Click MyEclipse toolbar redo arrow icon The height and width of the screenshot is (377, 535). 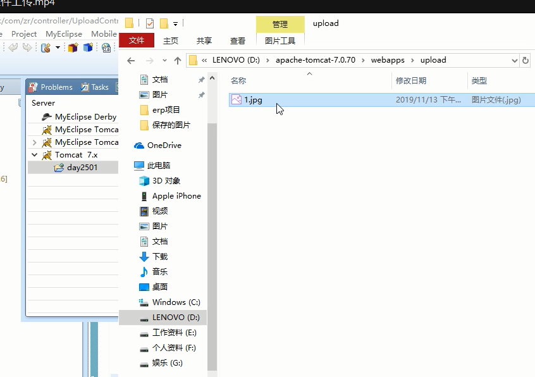coord(27,47)
